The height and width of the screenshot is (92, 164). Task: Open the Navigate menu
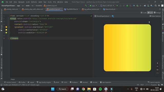[21, 2]
